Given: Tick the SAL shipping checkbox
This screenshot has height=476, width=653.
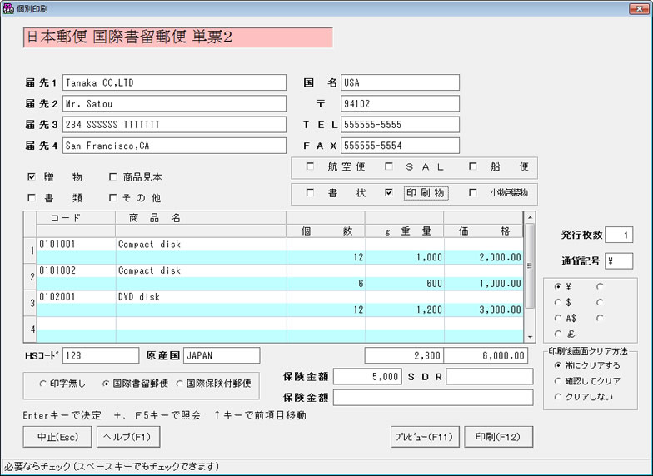Looking at the screenshot, I should (x=389, y=167).
